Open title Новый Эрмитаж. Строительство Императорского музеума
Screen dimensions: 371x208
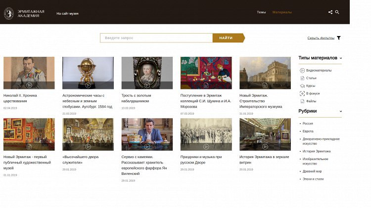261,101
